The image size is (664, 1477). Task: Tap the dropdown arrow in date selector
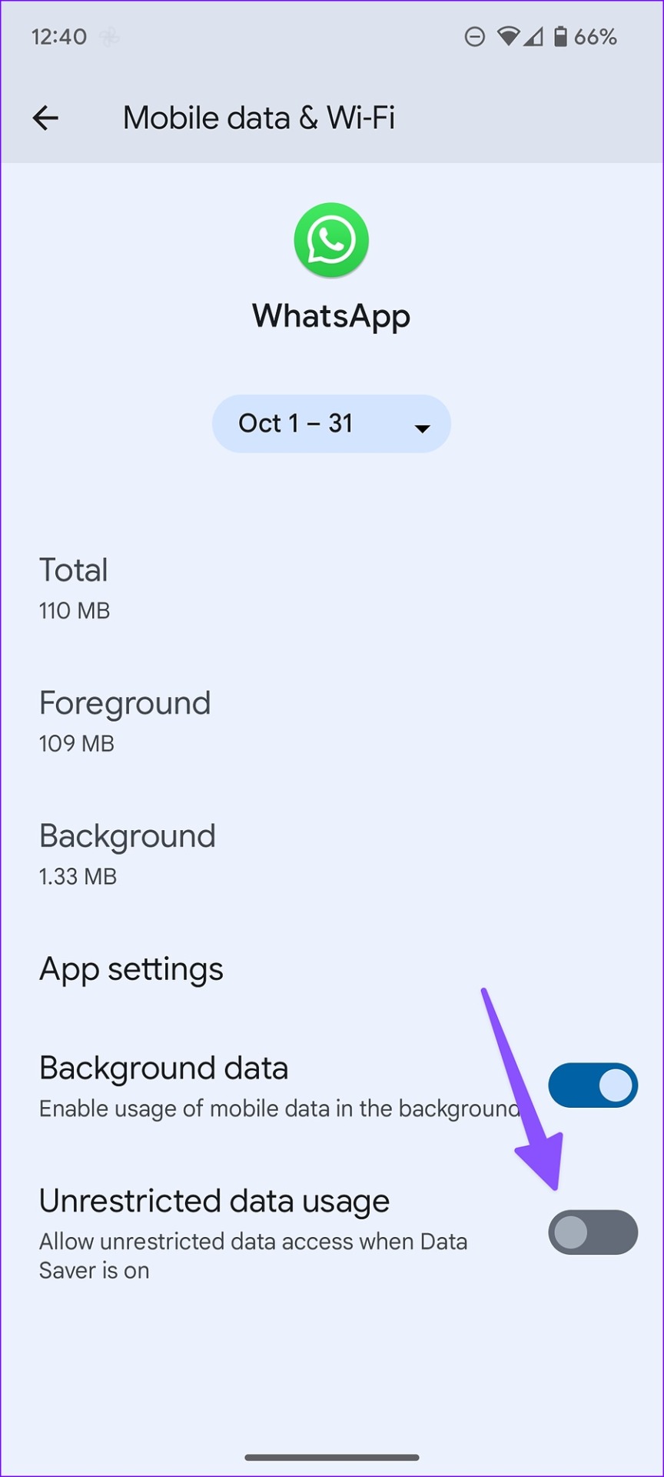(x=422, y=428)
